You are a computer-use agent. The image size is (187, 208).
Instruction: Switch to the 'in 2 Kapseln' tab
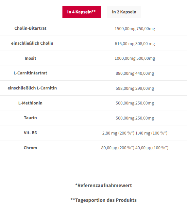(x=124, y=12)
